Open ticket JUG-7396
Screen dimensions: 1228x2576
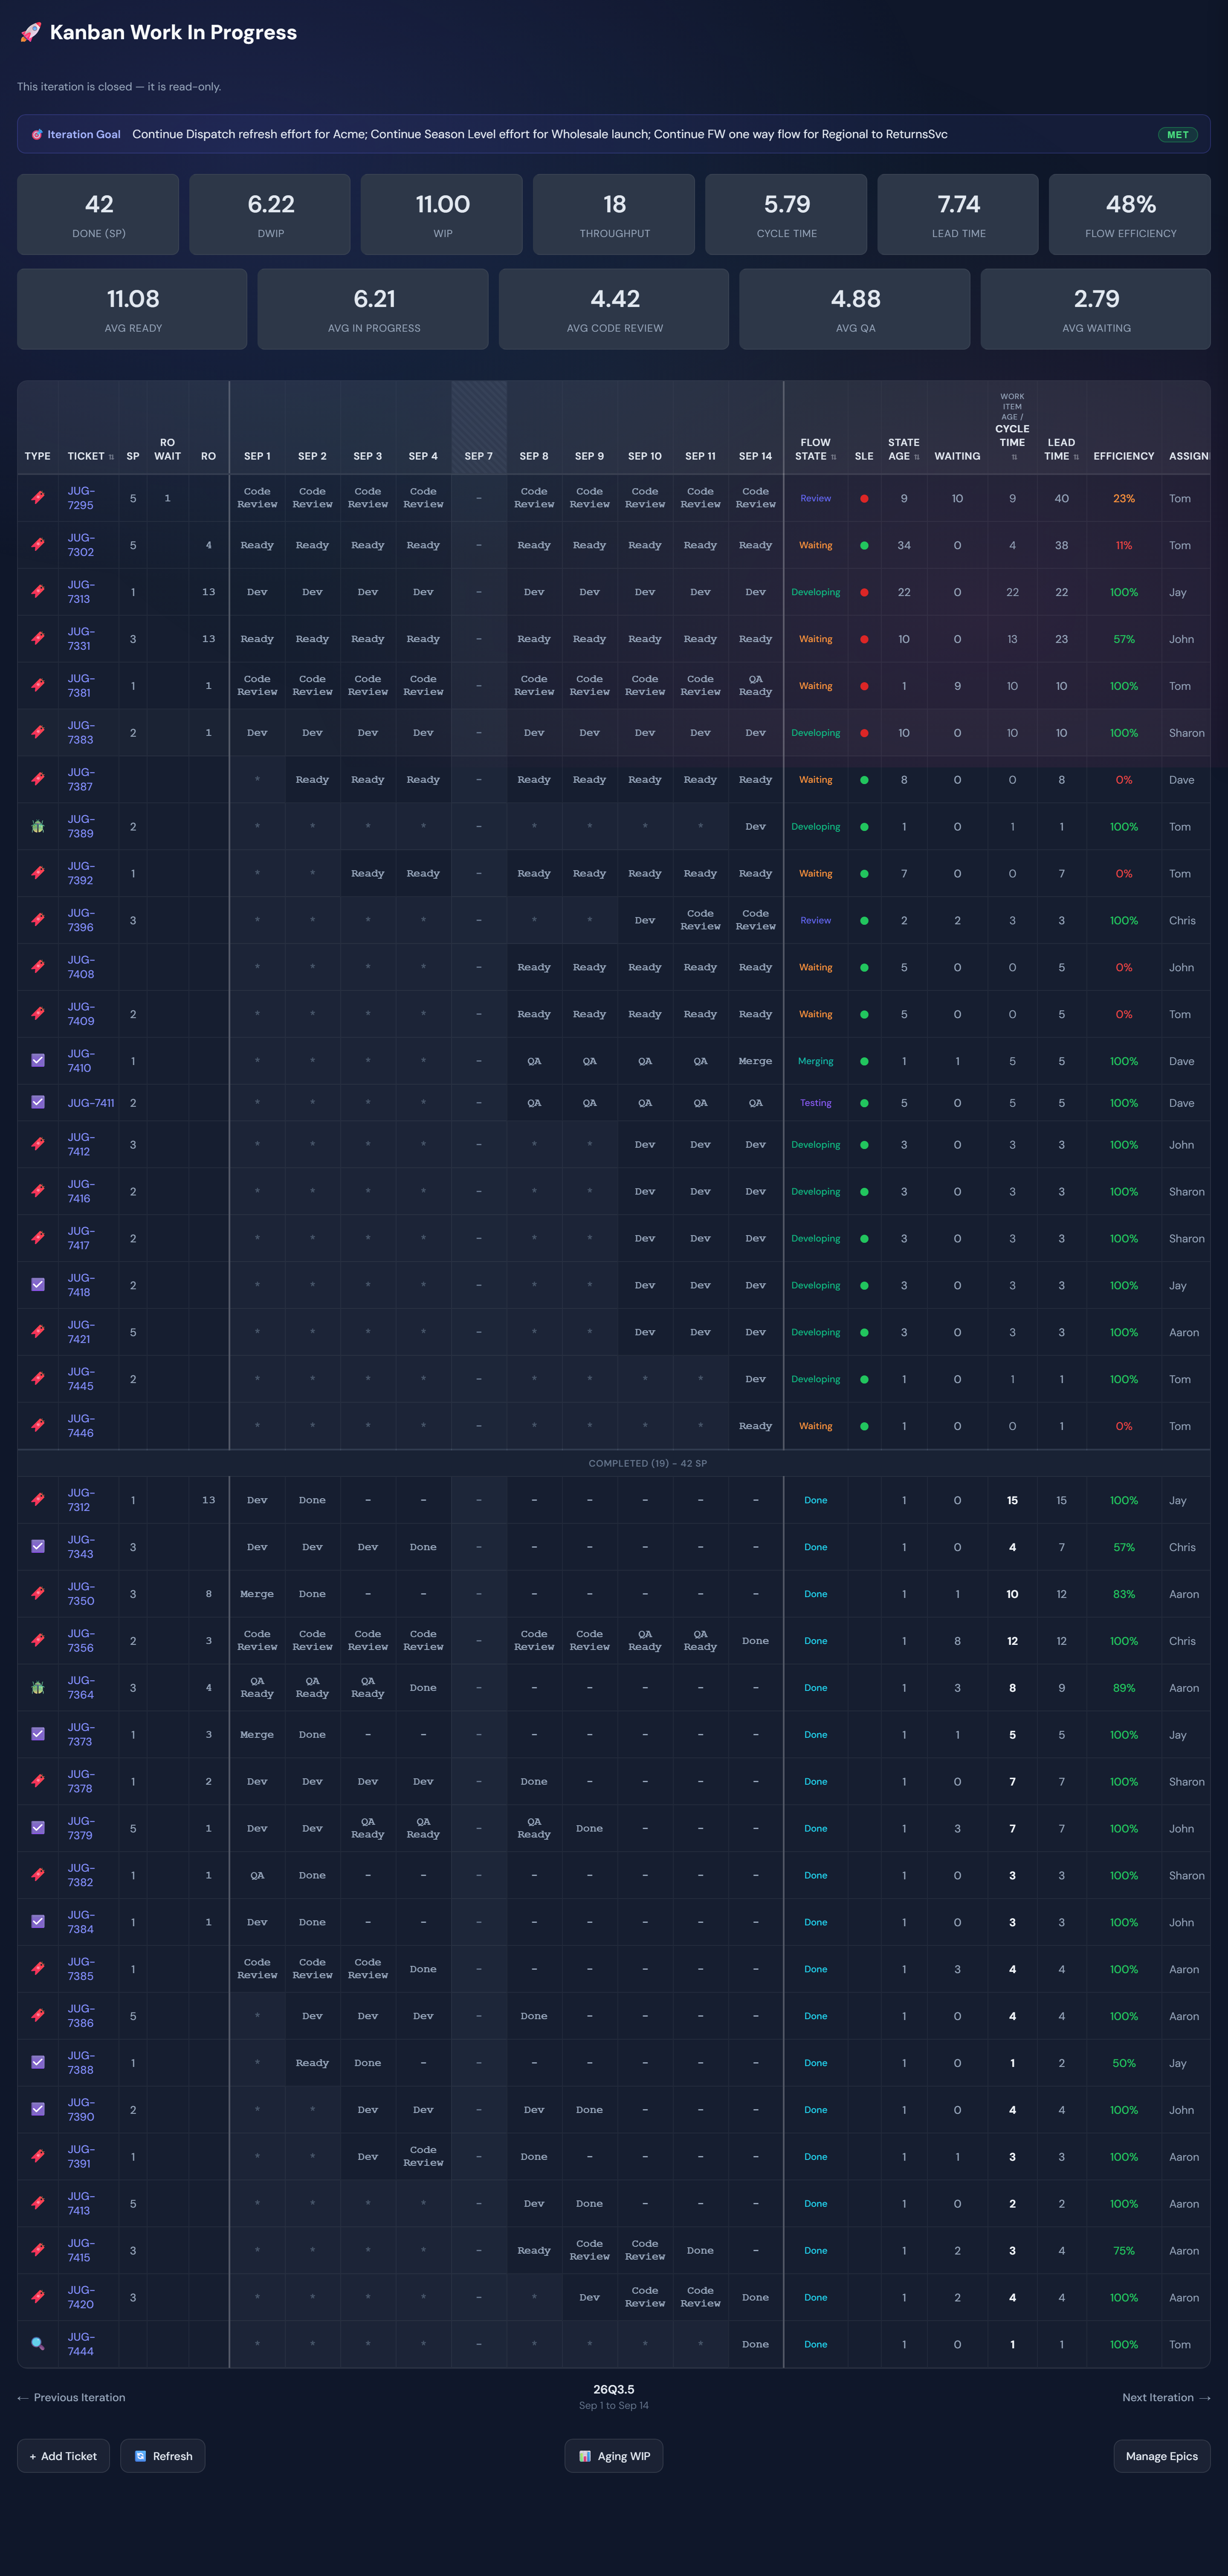click(81, 920)
